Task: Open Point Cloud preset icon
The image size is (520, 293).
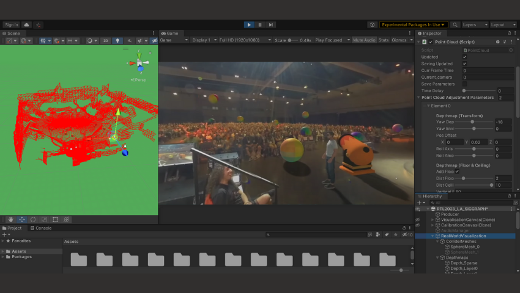Action: (505, 42)
